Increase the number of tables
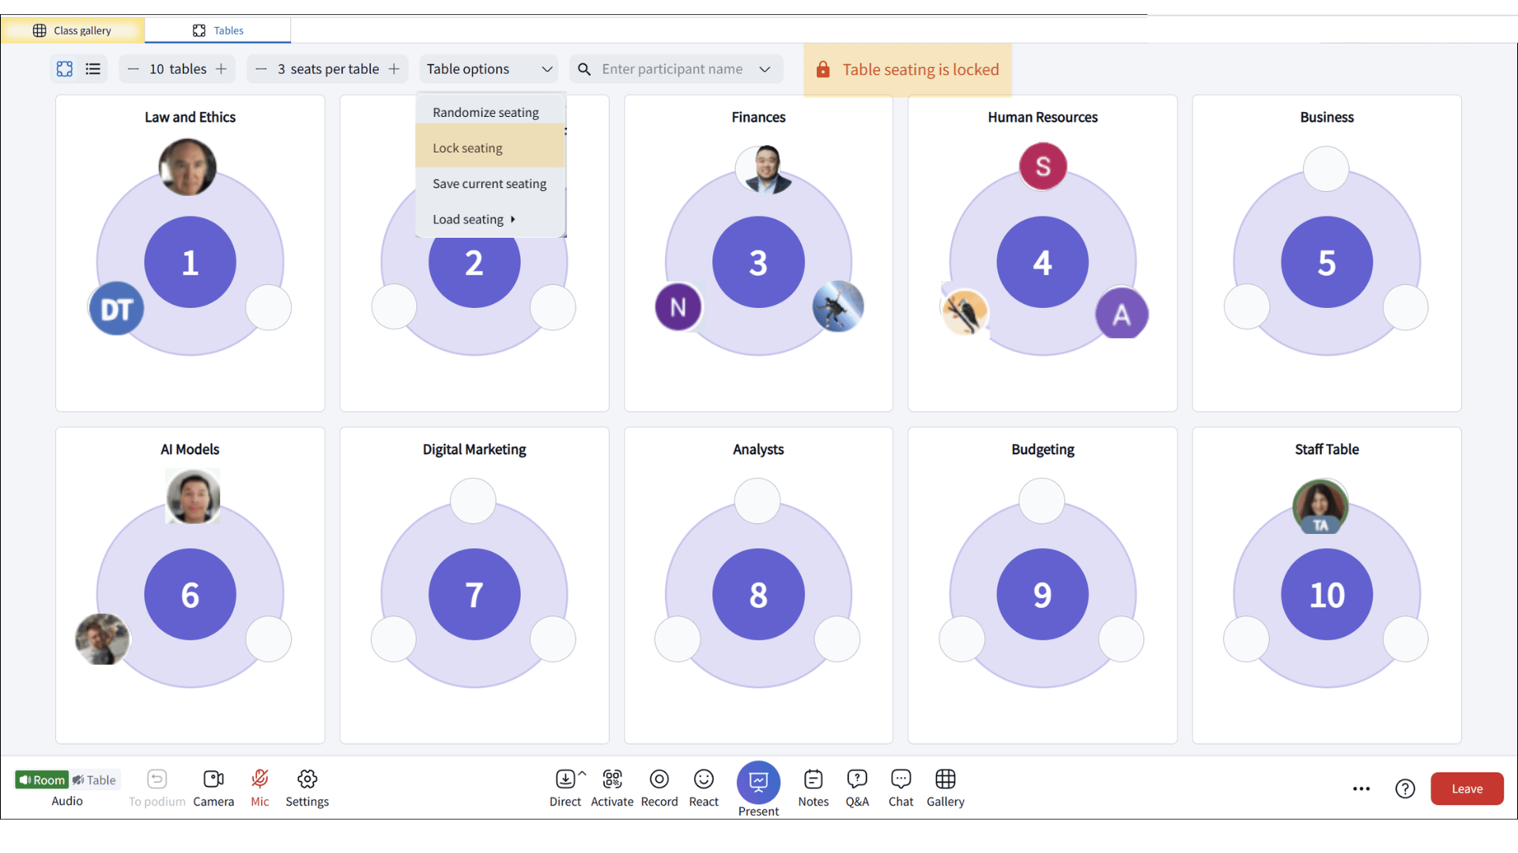This screenshot has height=853, width=1518. click(x=221, y=69)
